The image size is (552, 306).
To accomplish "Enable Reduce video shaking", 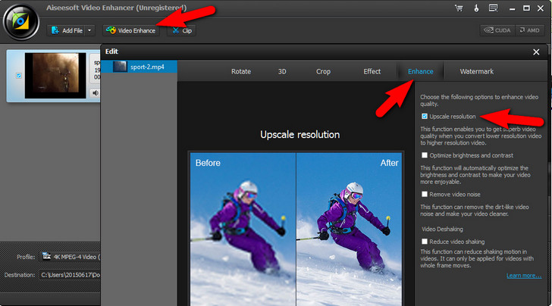I will 425,242.
